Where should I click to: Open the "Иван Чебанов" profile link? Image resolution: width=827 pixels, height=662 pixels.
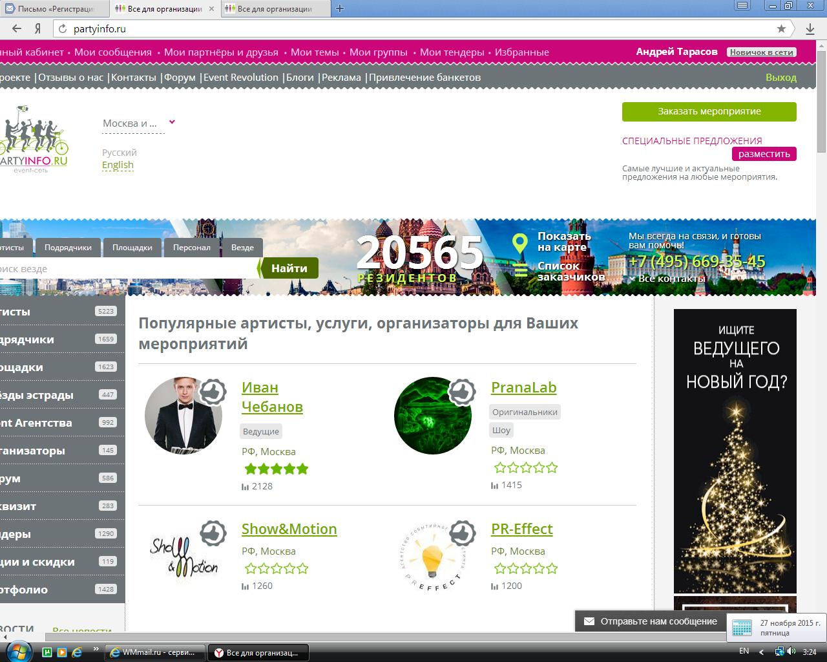pyautogui.click(x=272, y=396)
